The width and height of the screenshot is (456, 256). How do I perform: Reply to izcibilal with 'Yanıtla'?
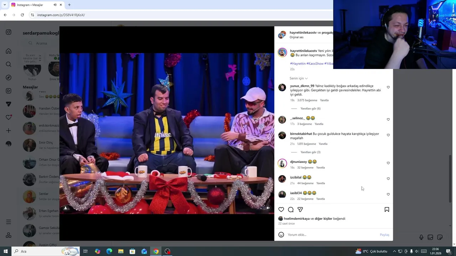click(x=321, y=183)
